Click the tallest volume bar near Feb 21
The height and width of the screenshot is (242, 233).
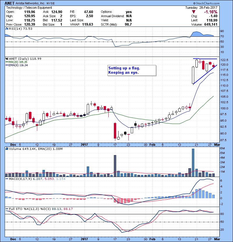click(x=193, y=163)
